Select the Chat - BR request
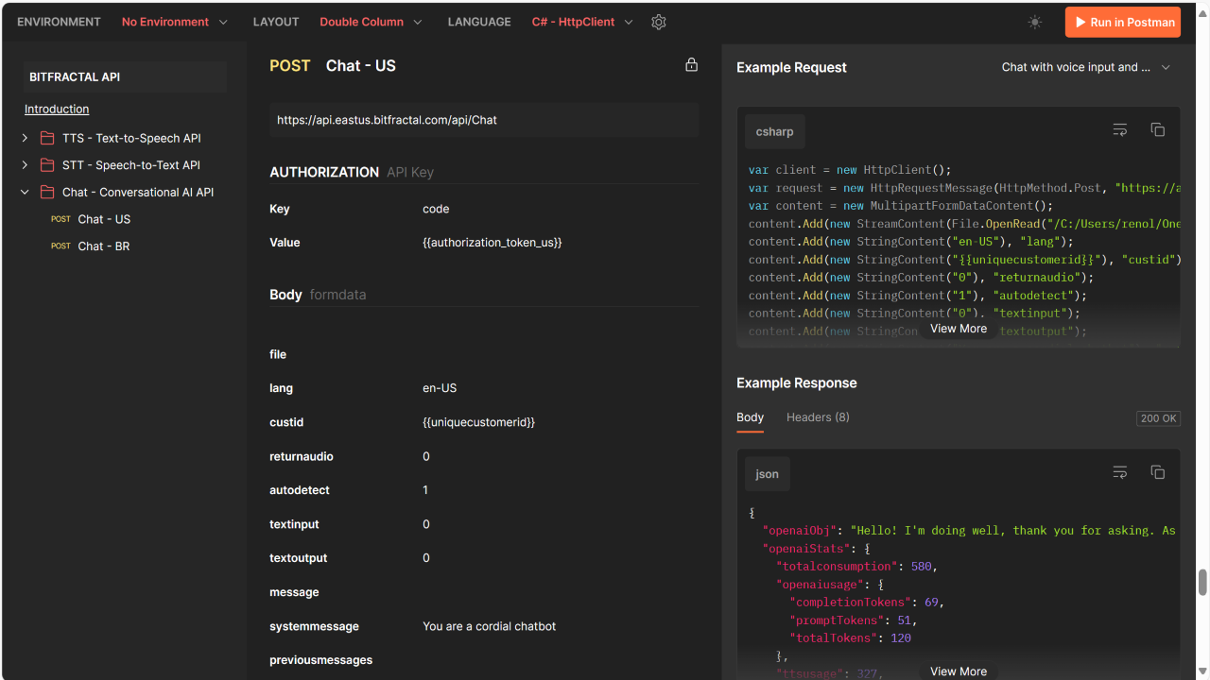 click(104, 246)
